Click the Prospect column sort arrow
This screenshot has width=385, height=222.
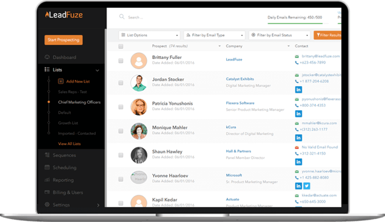click(x=220, y=46)
